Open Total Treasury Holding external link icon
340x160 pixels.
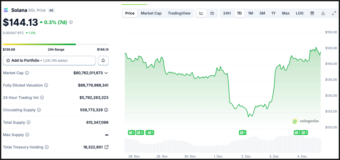106,147
